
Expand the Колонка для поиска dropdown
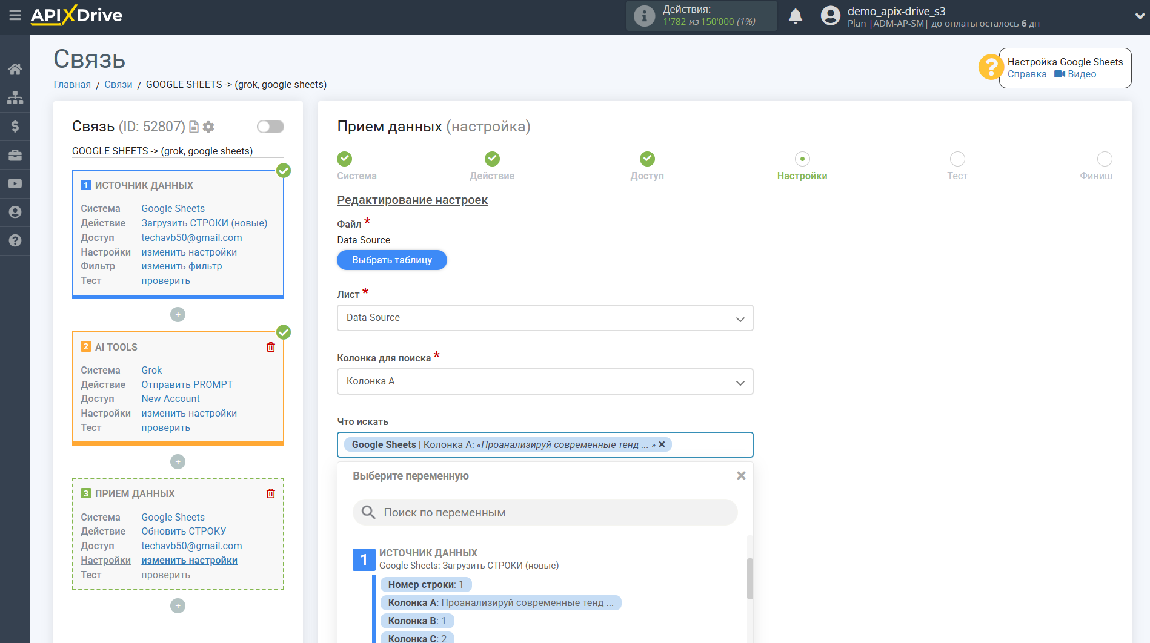545,381
